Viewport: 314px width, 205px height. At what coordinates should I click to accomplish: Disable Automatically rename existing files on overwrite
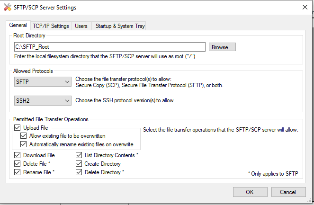[x=24, y=144]
